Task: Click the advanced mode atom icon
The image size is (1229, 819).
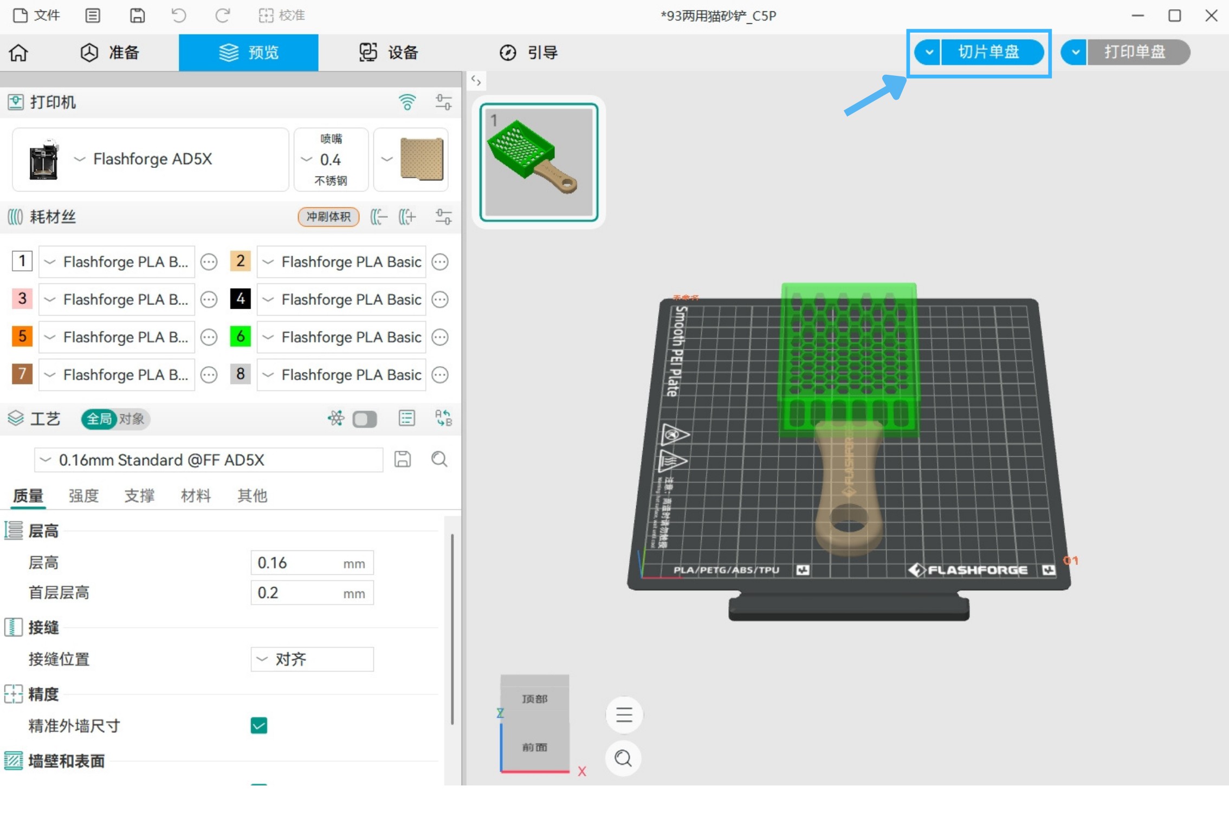Action: (x=335, y=418)
